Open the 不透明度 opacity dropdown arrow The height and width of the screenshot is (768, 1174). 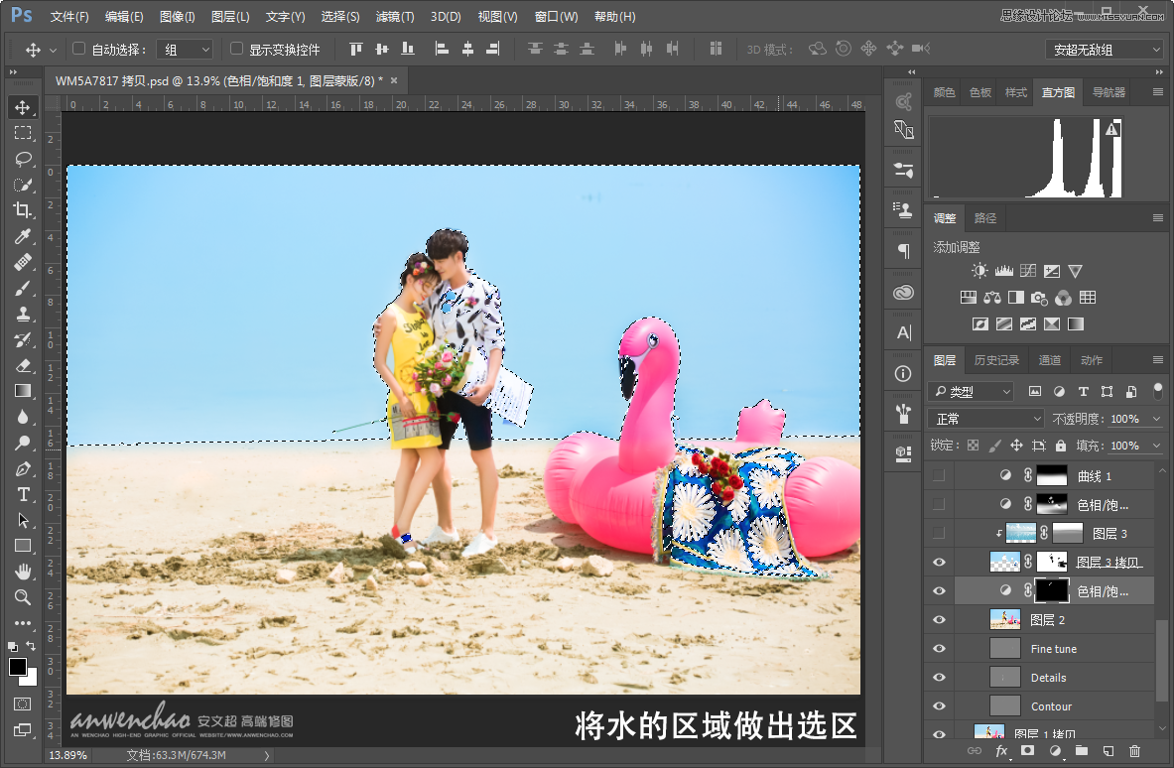[1157, 419]
